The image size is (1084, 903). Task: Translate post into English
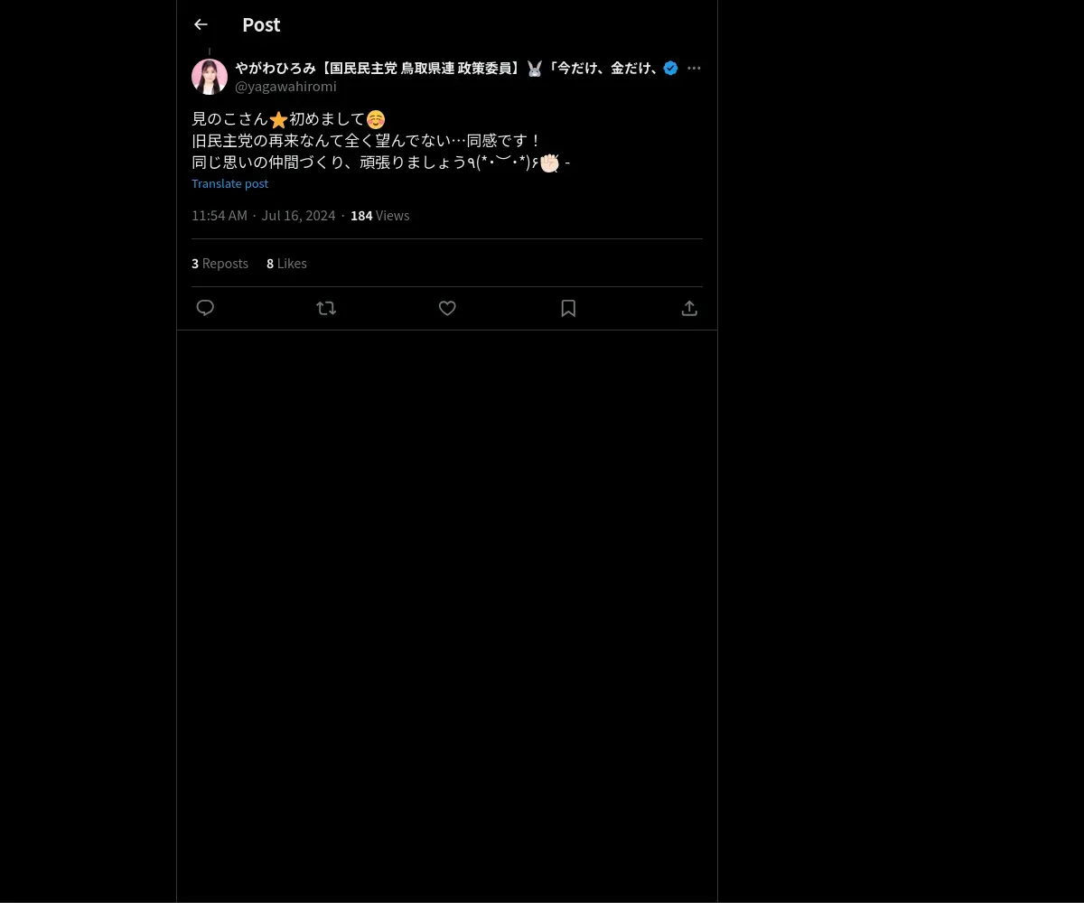[229, 183]
